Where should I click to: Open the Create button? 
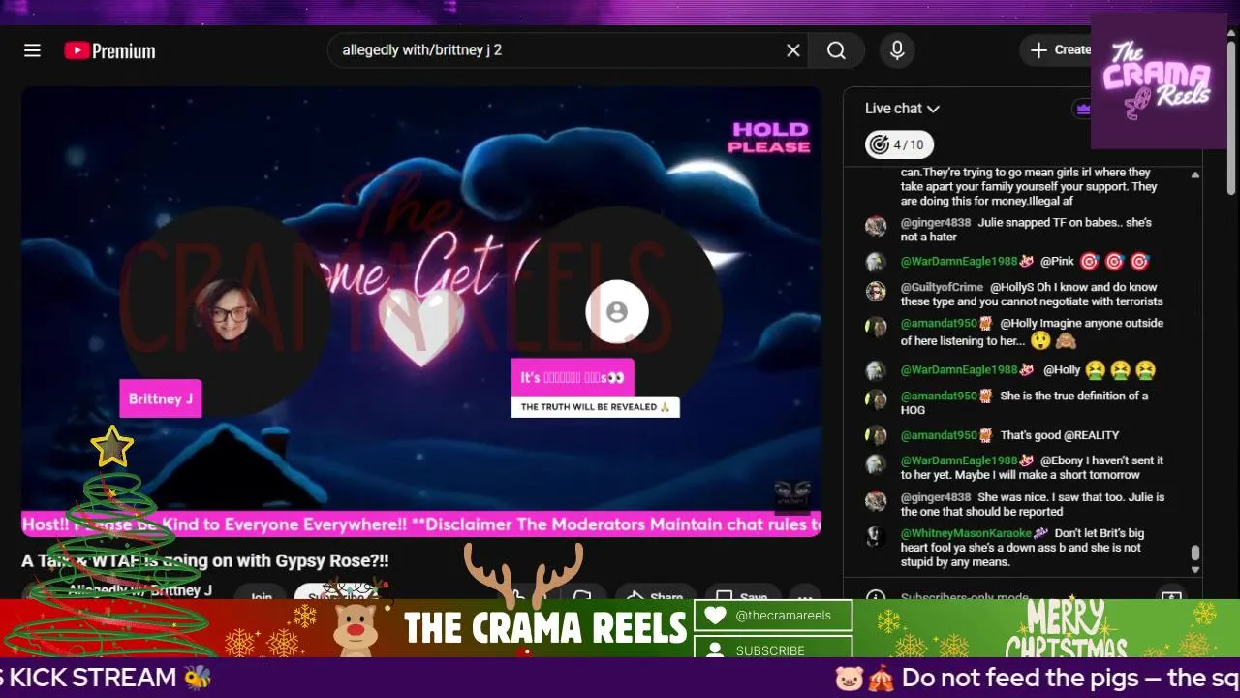pos(1058,49)
